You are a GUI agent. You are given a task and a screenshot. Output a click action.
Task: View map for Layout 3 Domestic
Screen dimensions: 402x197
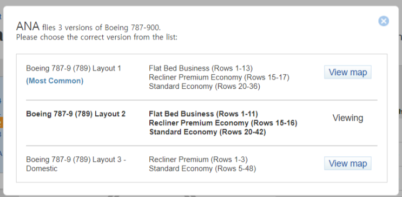pos(348,163)
